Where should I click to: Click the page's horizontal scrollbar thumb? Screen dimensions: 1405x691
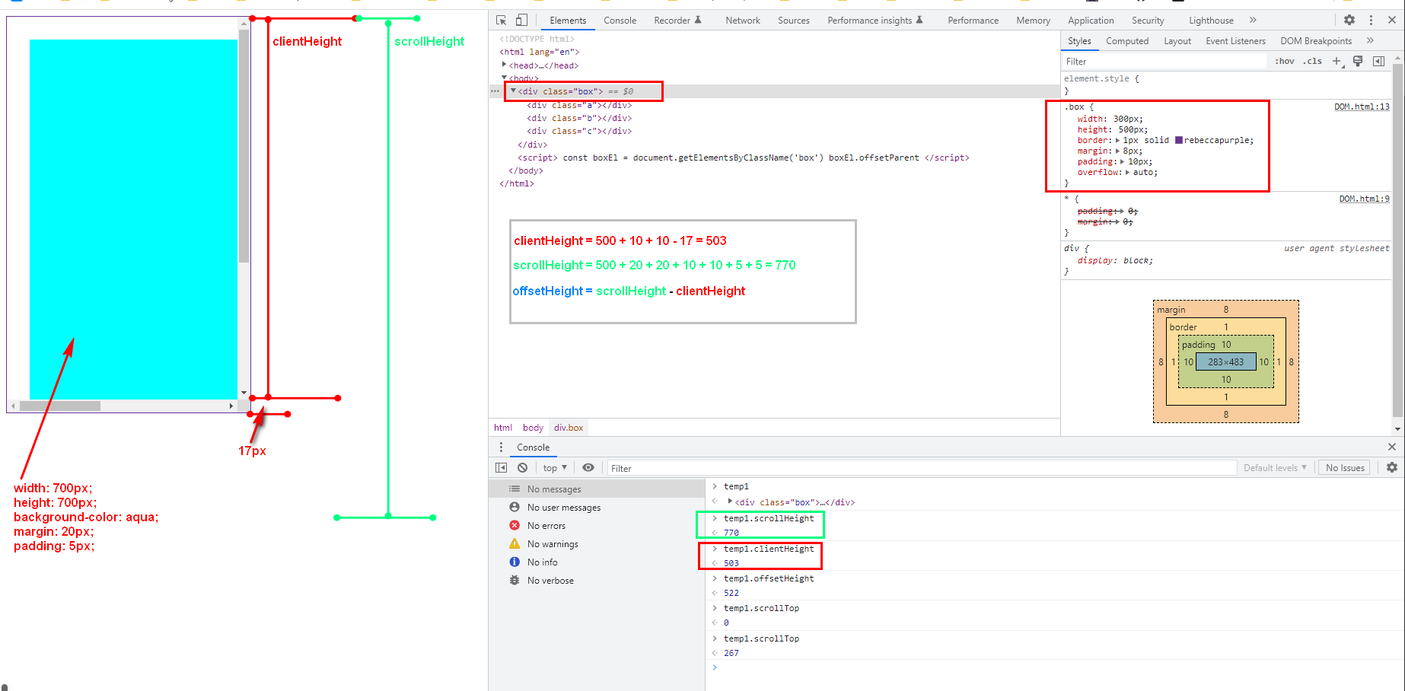tap(60, 406)
